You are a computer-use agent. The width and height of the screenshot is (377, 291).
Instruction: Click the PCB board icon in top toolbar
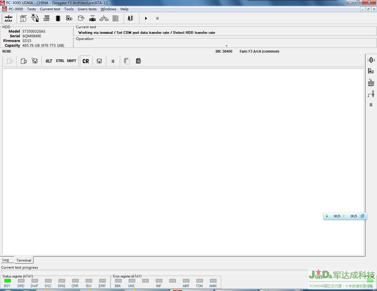70,18
